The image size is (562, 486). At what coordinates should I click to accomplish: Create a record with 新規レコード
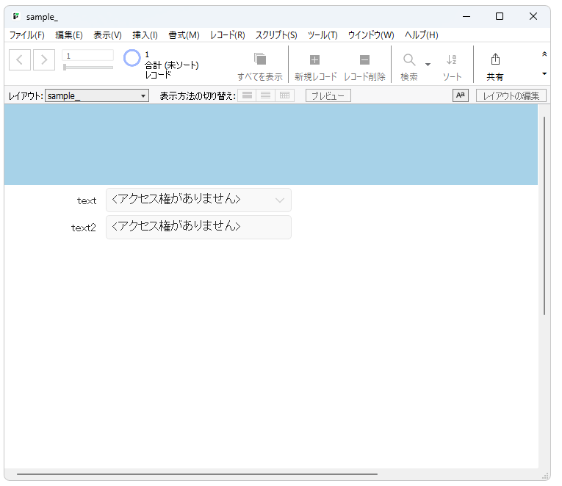click(315, 67)
